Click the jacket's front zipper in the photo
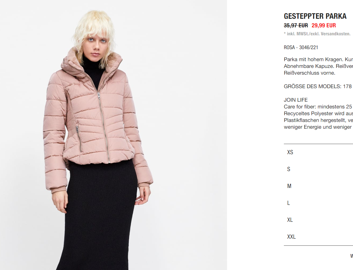This screenshot has width=353, height=270. [x=103, y=126]
